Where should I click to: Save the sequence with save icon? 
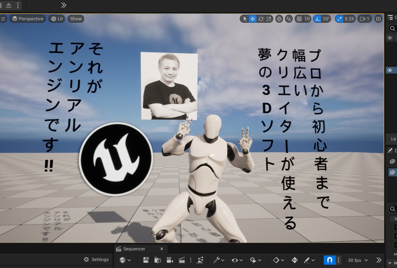point(146,260)
